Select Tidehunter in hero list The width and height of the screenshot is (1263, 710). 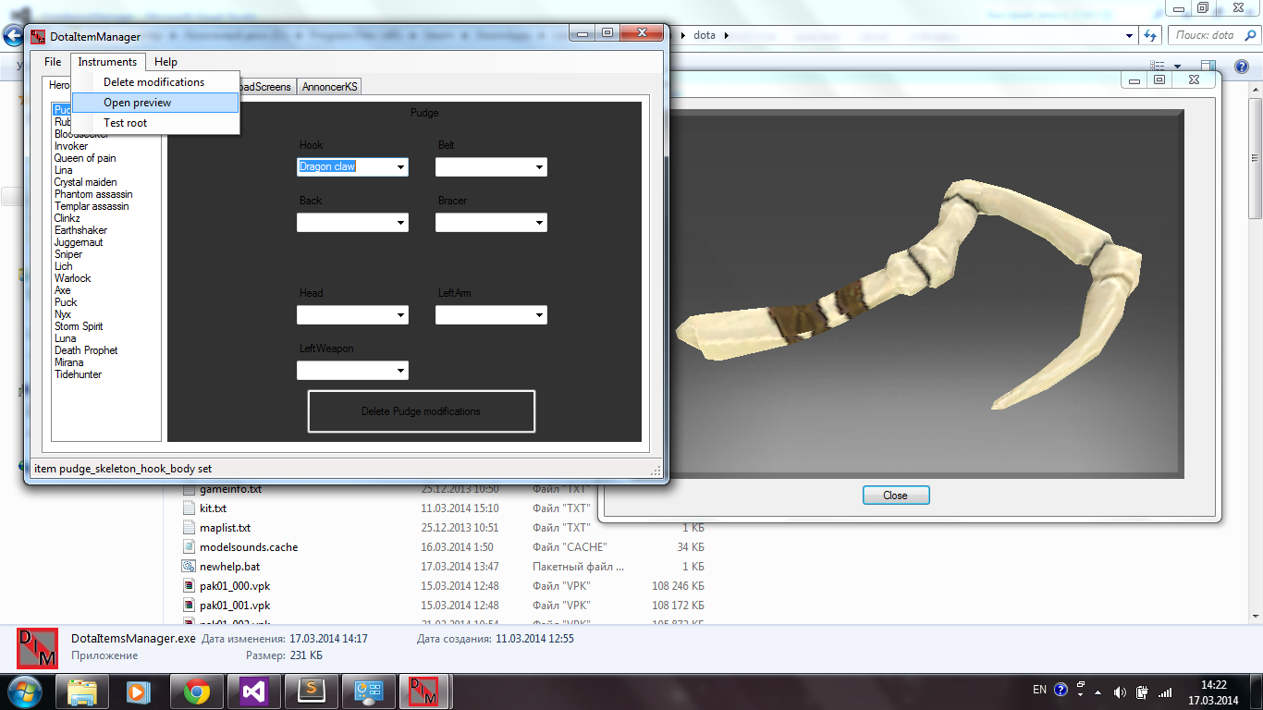point(78,374)
